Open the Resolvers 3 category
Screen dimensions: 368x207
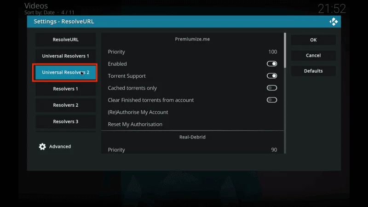tap(65, 121)
